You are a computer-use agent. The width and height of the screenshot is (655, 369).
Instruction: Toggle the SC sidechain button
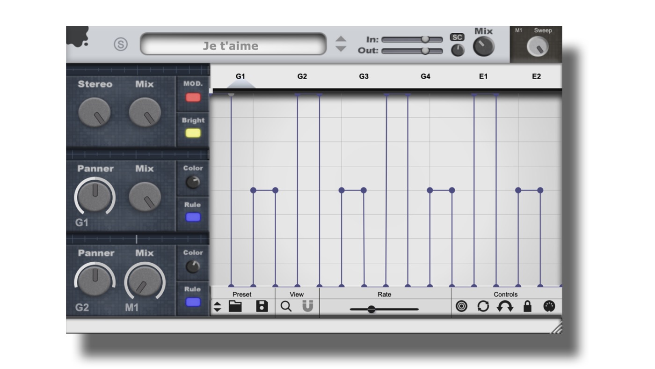pos(457,37)
